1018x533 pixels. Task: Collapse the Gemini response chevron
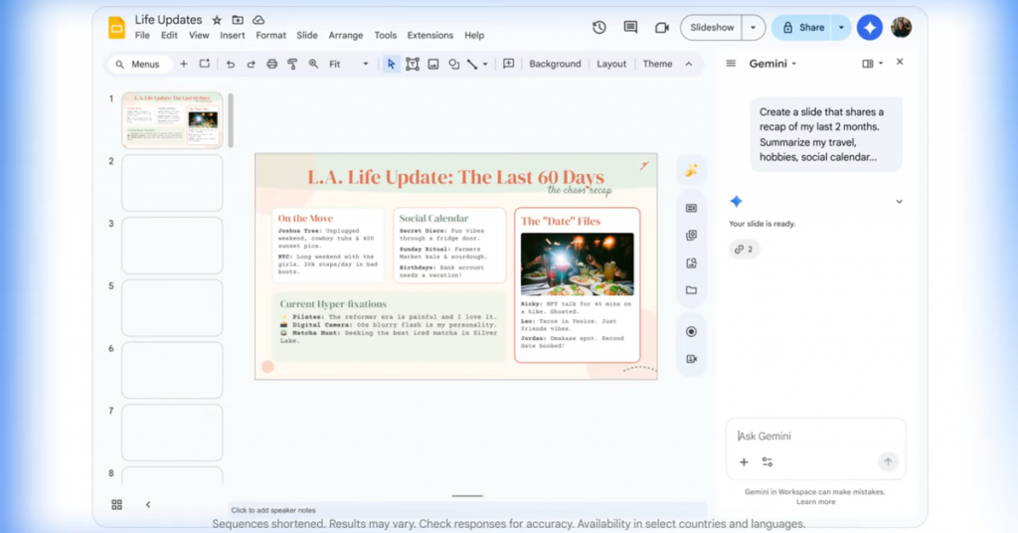pos(899,201)
